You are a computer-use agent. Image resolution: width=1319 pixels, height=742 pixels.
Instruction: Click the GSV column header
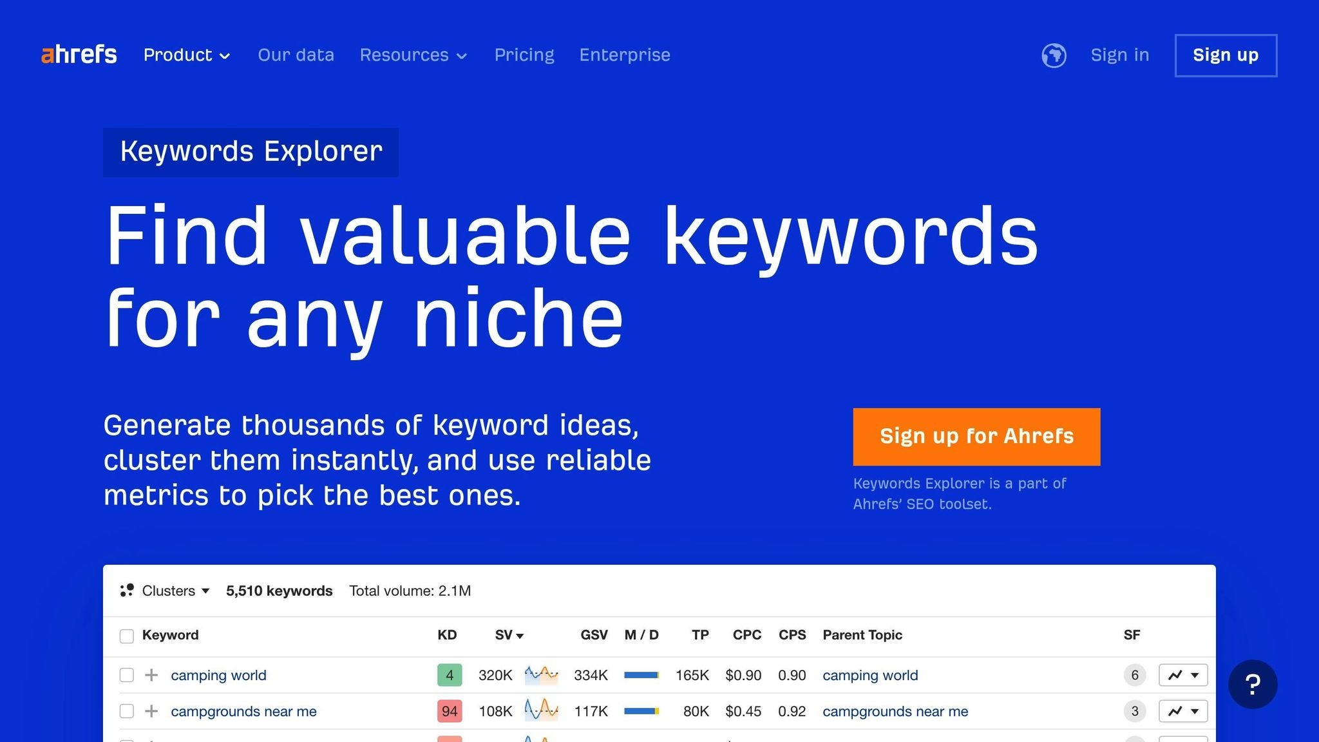(594, 635)
